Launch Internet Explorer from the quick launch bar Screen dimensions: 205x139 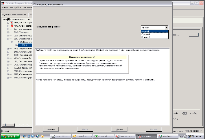(x=24, y=136)
